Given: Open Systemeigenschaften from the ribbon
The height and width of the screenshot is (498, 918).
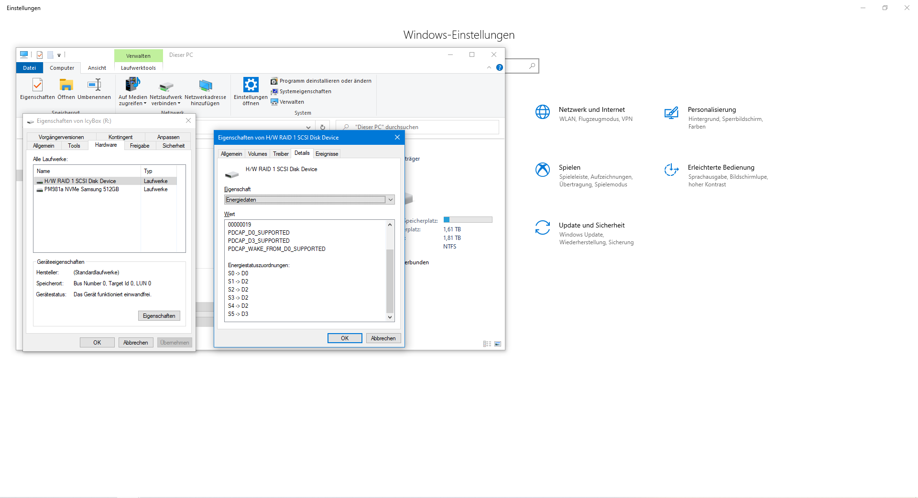Looking at the screenshot, I should coord(301,91).
